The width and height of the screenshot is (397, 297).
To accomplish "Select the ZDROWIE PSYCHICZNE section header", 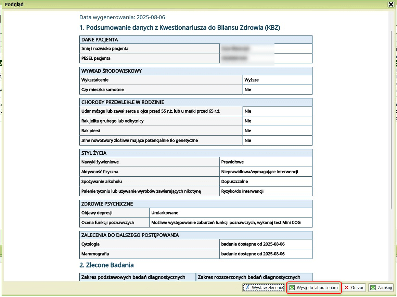I will tap(196, 204).
